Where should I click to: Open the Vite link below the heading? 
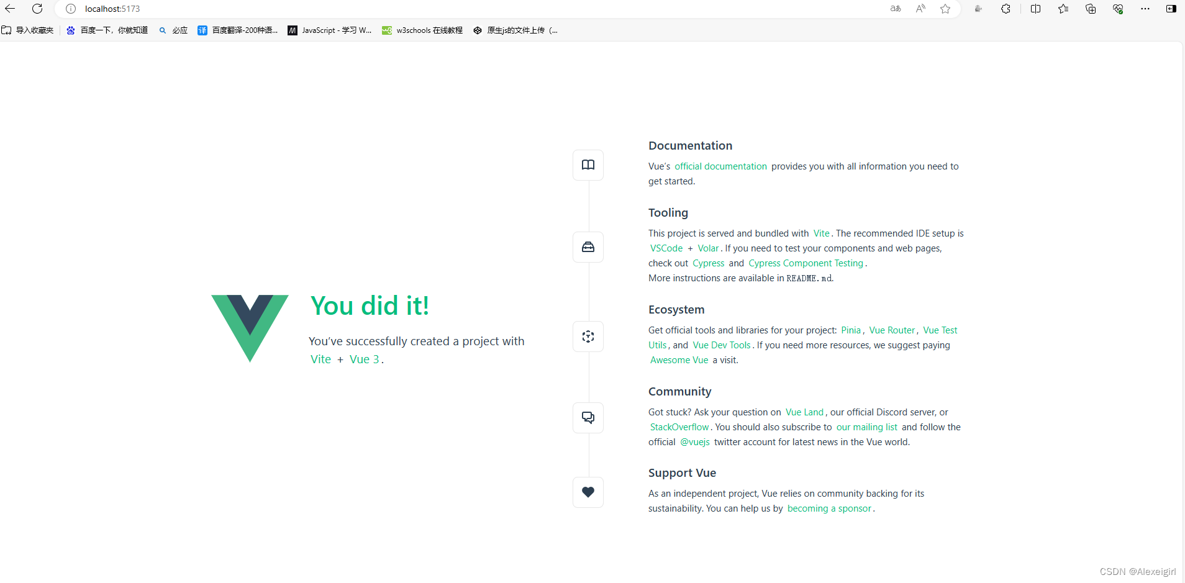click(x=320, y=359)
